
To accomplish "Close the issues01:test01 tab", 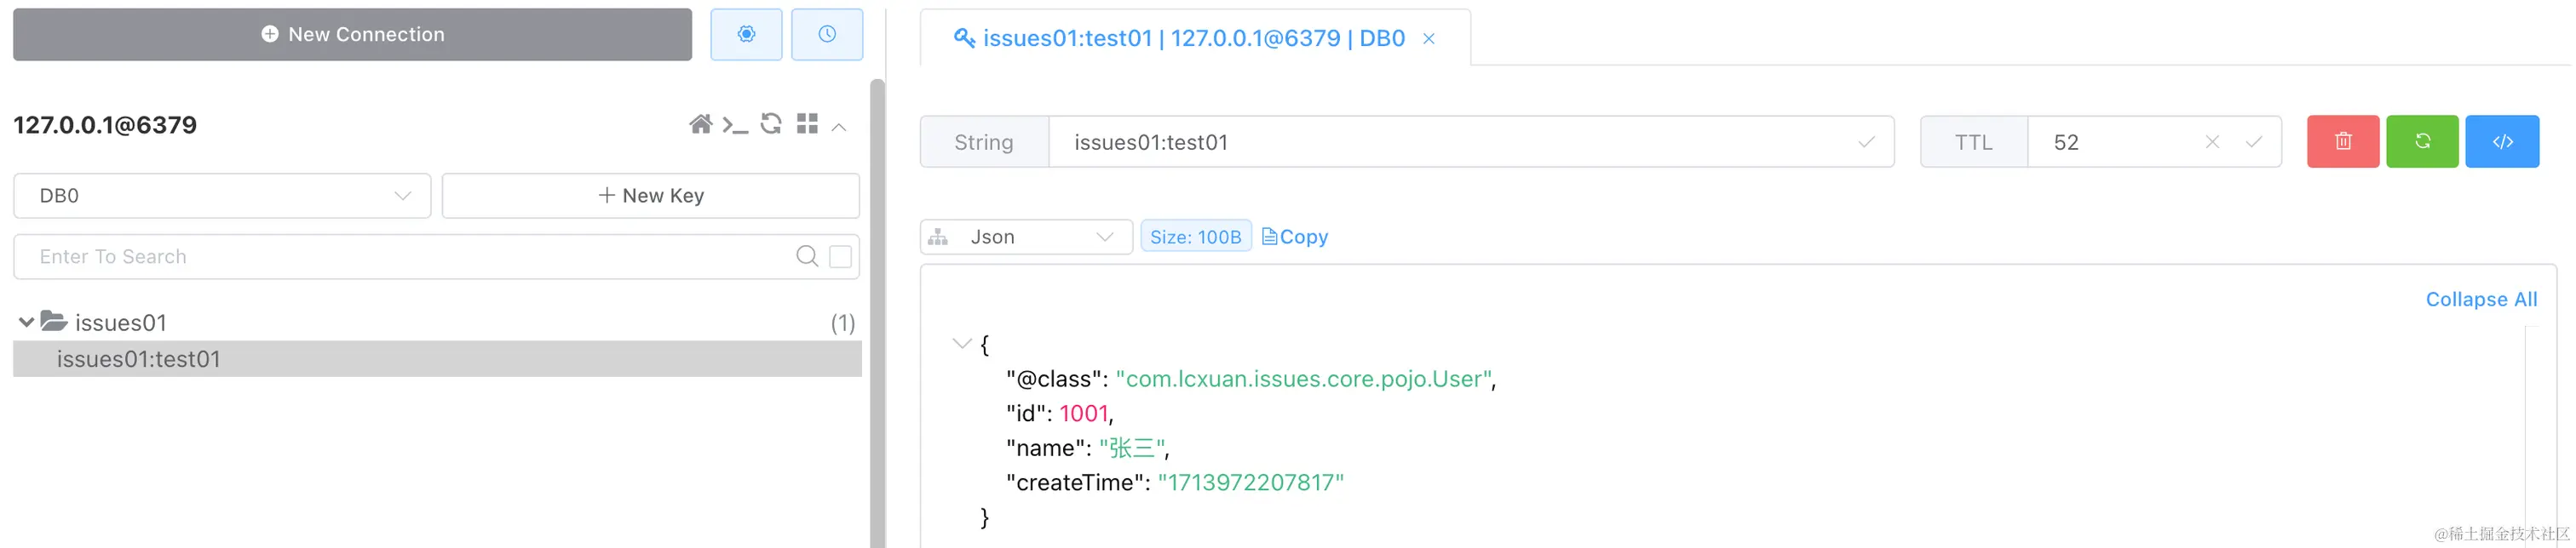I will 1429,39.
